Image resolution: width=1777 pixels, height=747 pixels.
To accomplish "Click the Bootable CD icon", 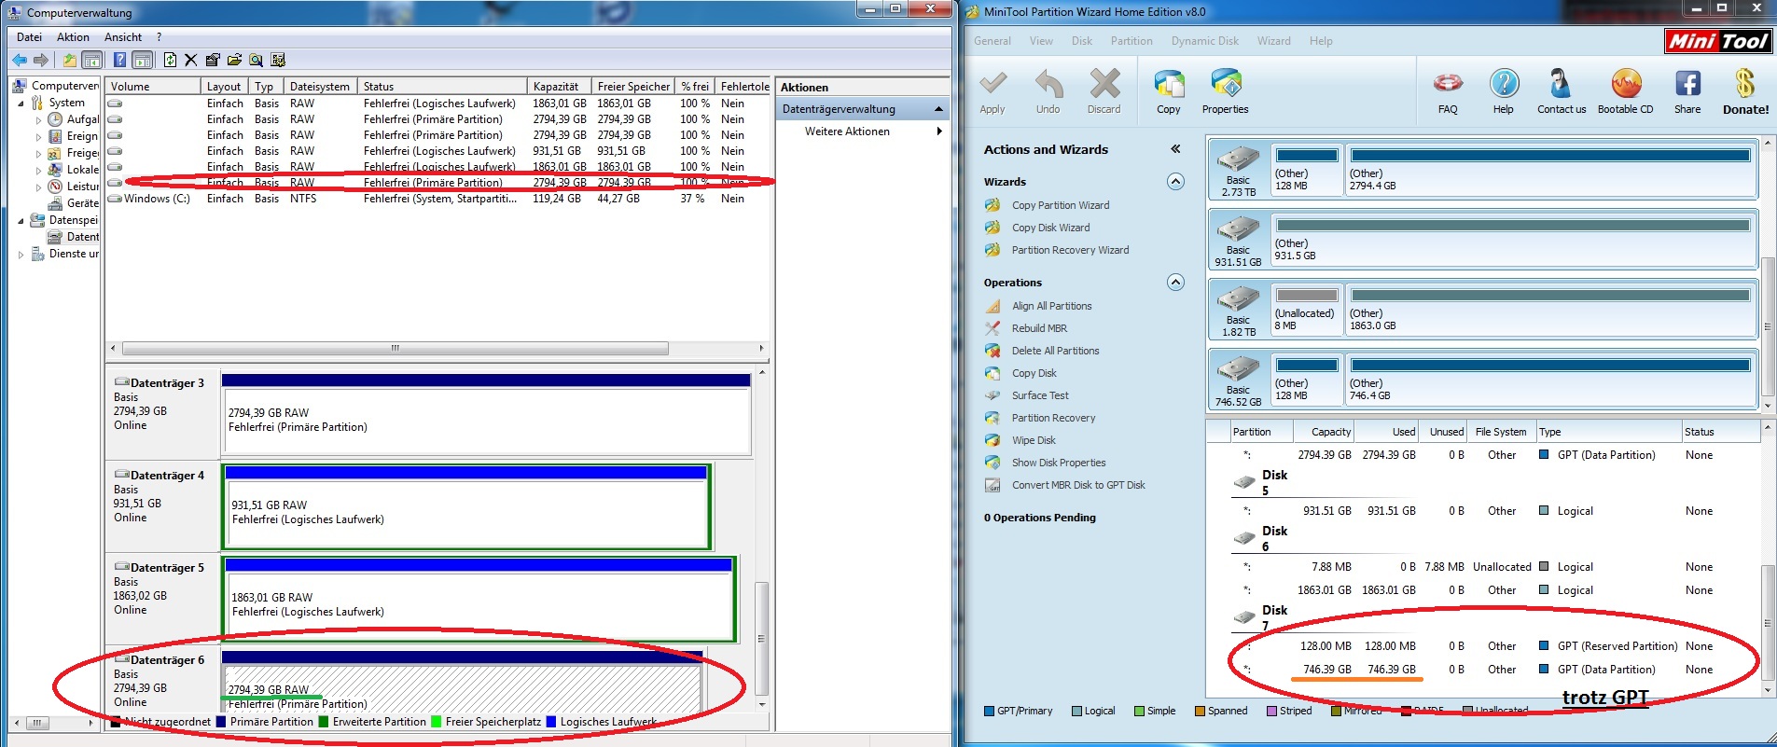I will tap(1626, 91).
